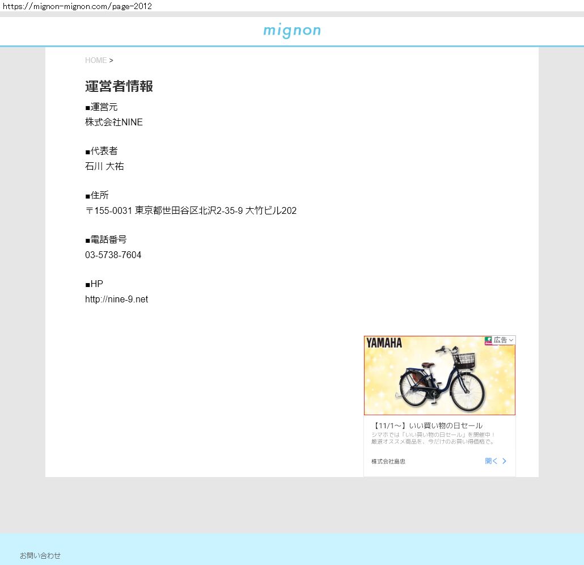This screenshot has height=565, width=584.
Task: Open the いい買い物の日セール ad headline
Action: 428,425
